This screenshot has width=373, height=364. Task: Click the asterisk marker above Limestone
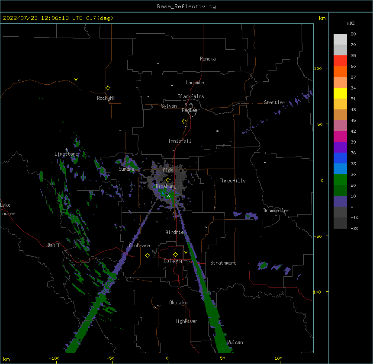pos(67,150)
